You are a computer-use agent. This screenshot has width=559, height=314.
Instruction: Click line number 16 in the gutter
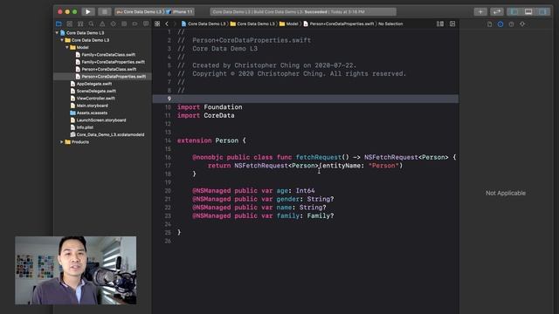(168, 157)
